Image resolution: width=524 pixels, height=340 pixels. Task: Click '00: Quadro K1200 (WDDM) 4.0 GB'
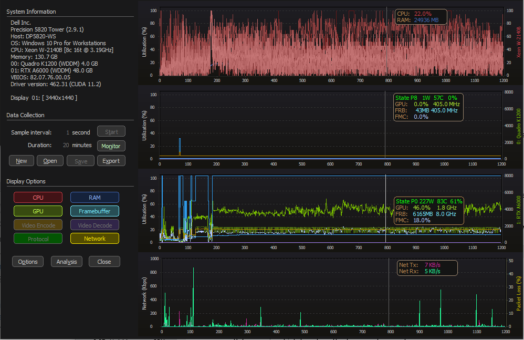[54, 64]
